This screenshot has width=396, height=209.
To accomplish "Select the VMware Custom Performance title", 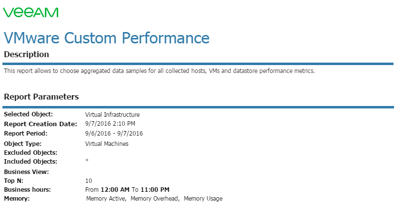I will tap(107, 38).
